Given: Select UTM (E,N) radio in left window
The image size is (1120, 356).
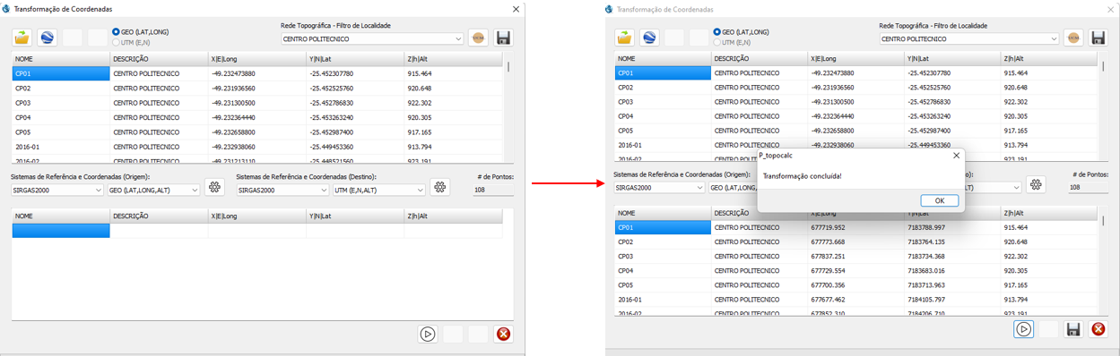Looking at the screenshot, I should coord(116,42).
